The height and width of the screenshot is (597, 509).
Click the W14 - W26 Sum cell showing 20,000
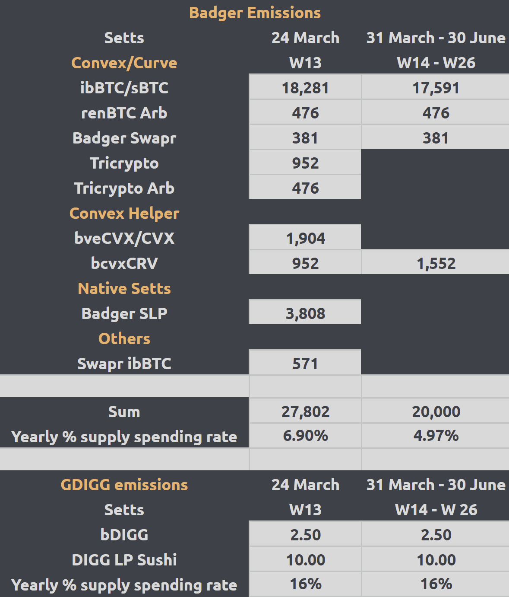(x=436, y=412)
